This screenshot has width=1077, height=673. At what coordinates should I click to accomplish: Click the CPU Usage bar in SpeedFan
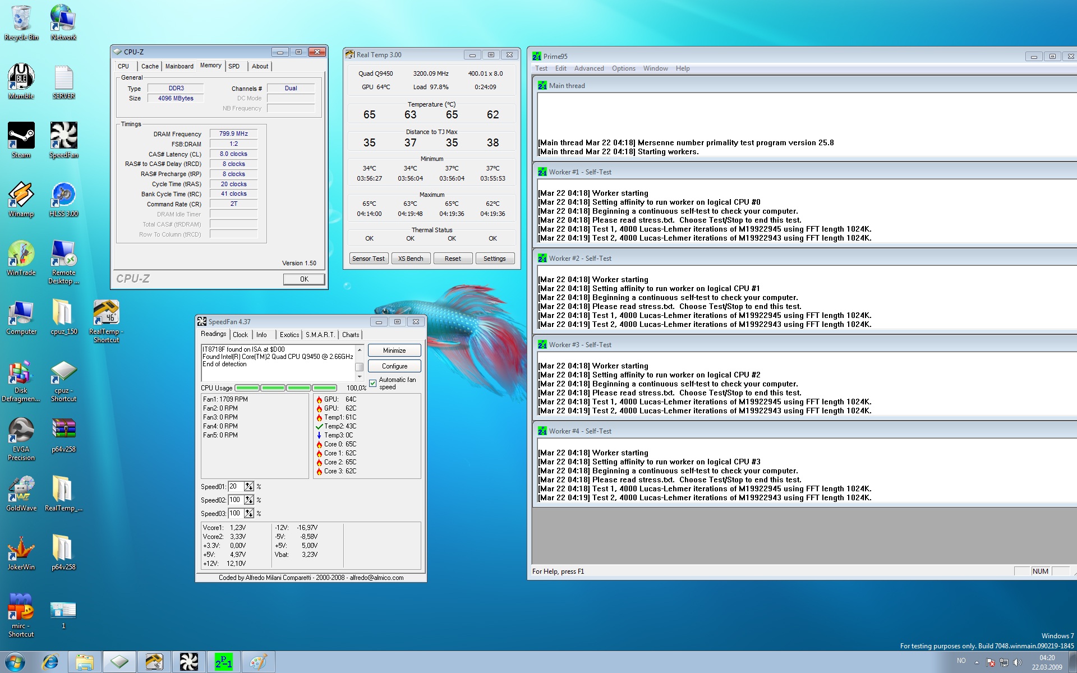tap(286, 388)
